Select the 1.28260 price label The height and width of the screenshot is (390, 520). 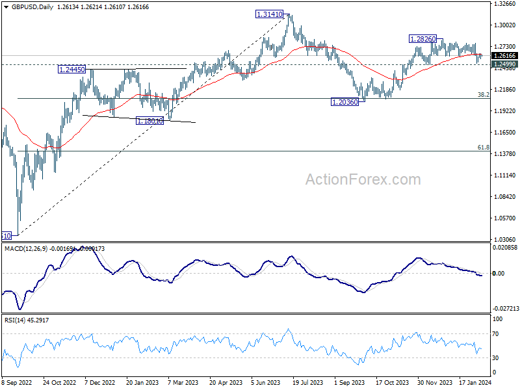[422, 39]
